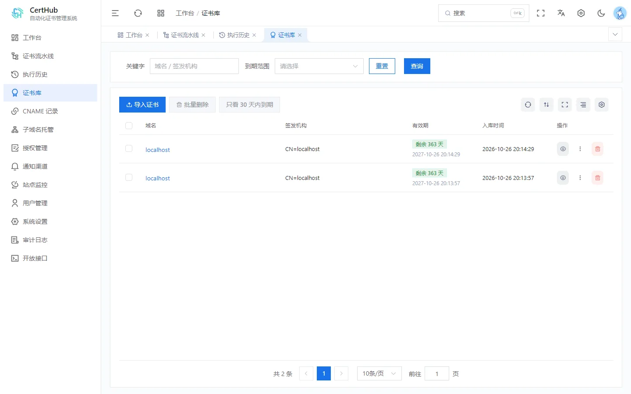The width and height of the screenshot is (631, 394).
Task: Open the header preferences hexagon icon
Action: [x=581, y=13]
